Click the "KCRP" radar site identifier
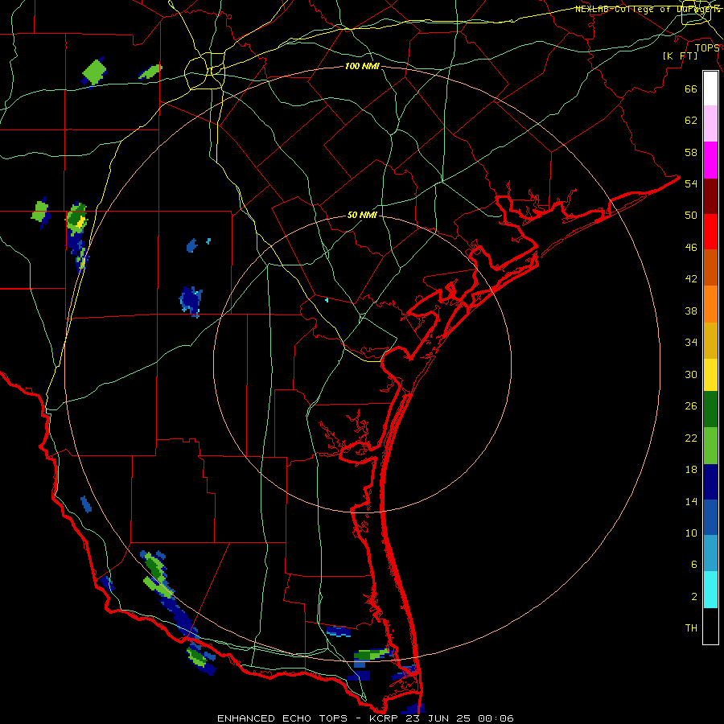724x724 pixels. point(383,718)
